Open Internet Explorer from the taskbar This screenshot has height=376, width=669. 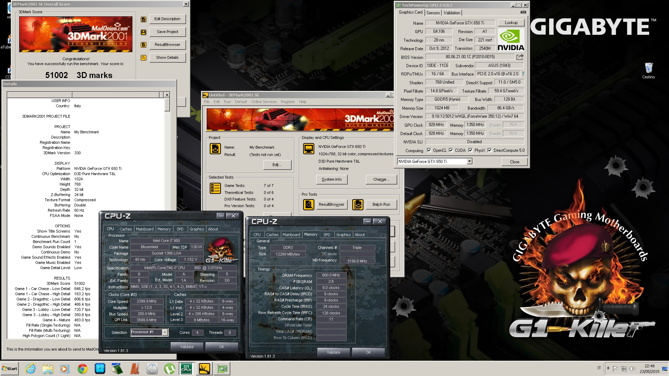pyautogui.click(x=31, y=369)
